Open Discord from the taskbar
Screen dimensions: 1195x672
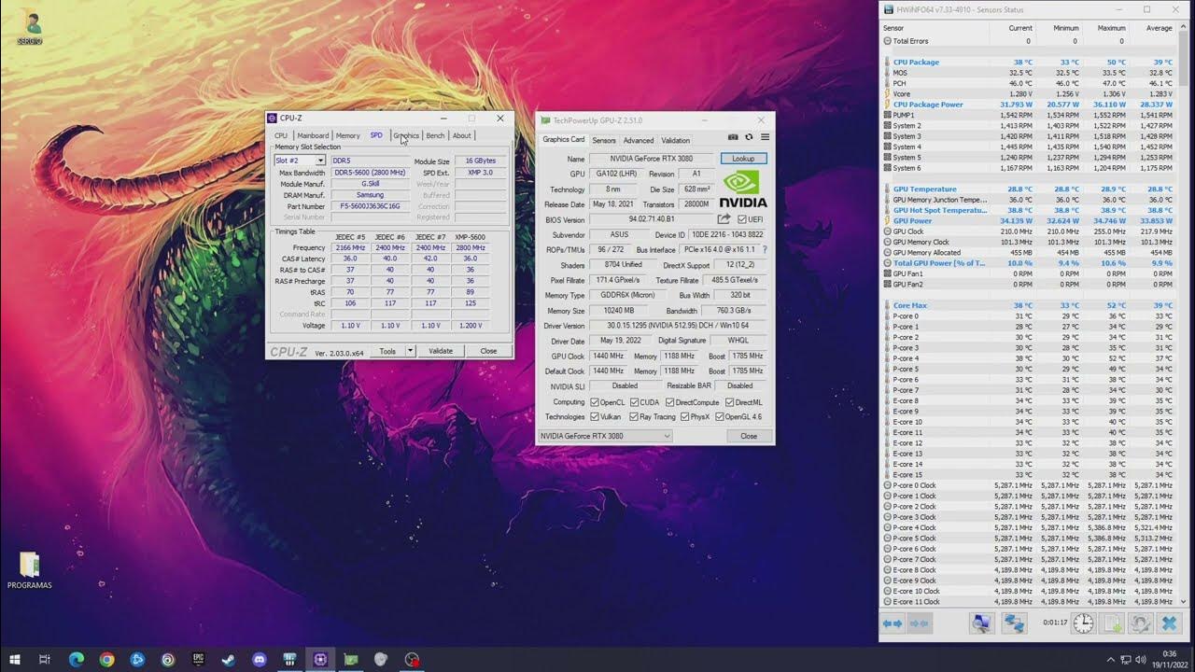tap(260, 659)
